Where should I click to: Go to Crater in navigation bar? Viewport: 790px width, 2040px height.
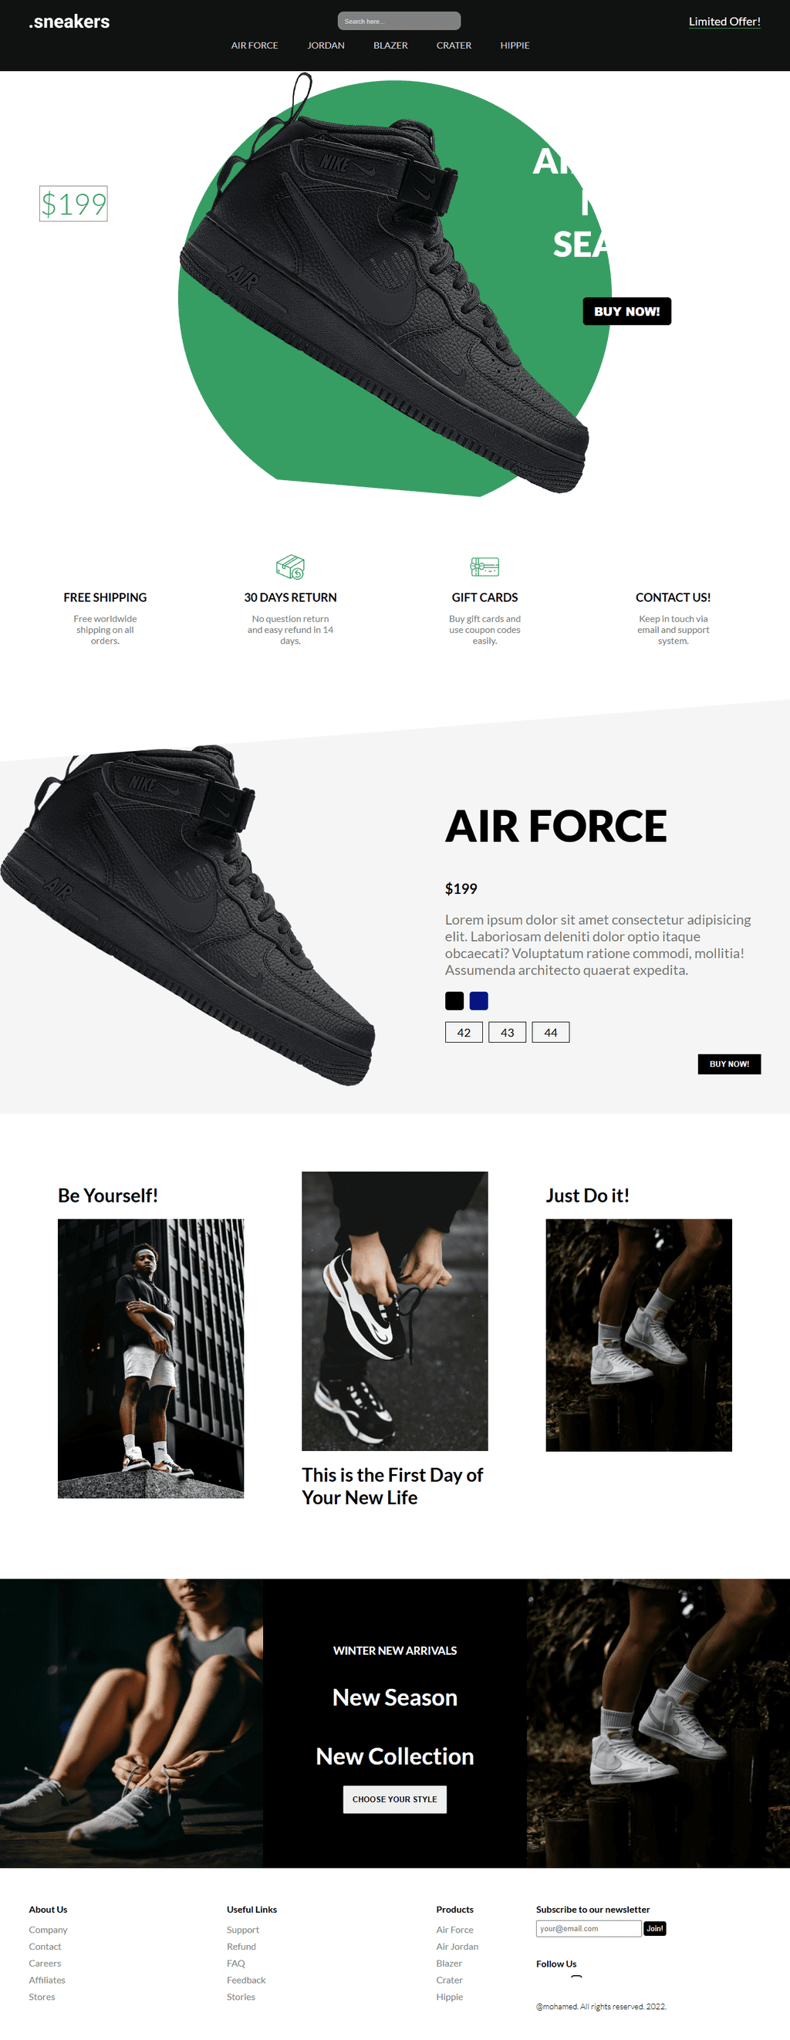tap(454, 45)
